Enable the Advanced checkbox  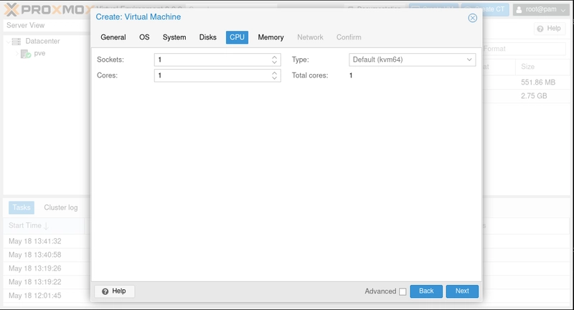click(x=403, y=291)
